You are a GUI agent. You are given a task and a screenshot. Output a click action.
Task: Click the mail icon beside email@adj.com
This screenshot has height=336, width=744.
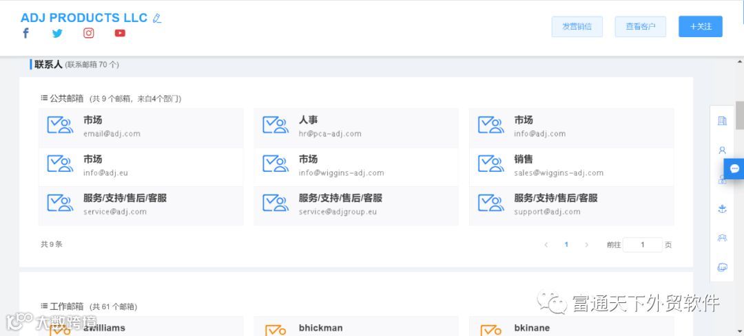[x=60, y=124]
